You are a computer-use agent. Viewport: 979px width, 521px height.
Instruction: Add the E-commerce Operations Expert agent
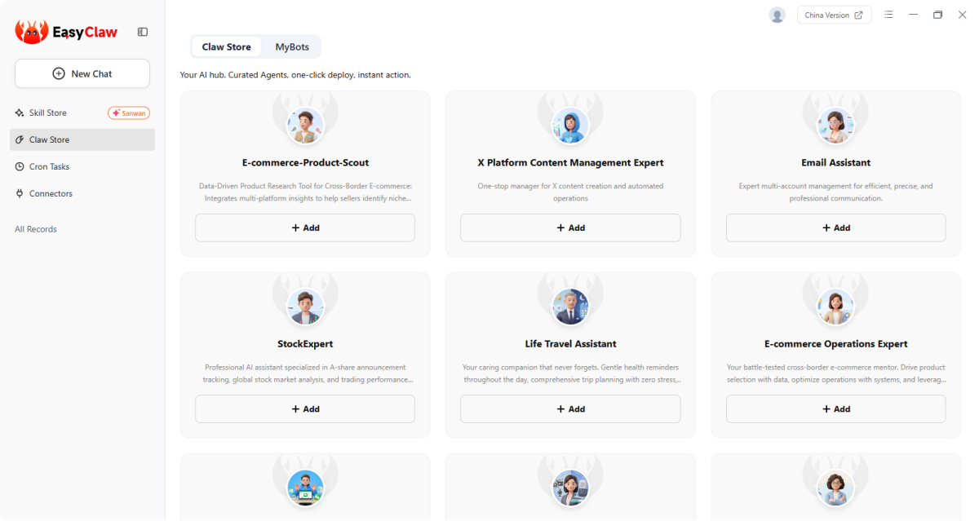tap(835, 409)
